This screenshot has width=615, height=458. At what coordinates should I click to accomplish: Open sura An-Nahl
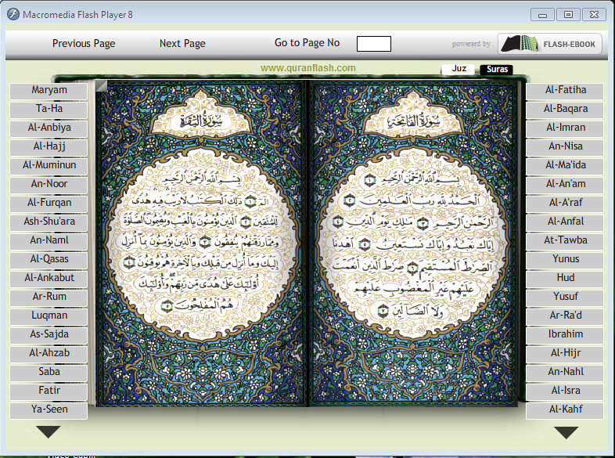click(x=565, y=373)
